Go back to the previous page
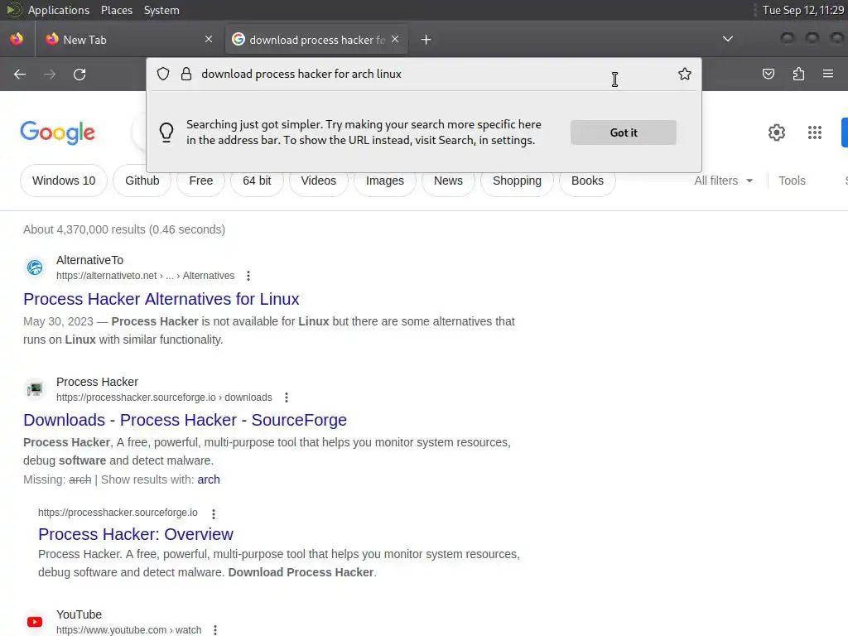 (x=20, y=74)
